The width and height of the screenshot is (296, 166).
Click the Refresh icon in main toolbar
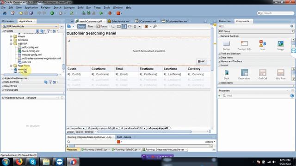pos(72,13)
